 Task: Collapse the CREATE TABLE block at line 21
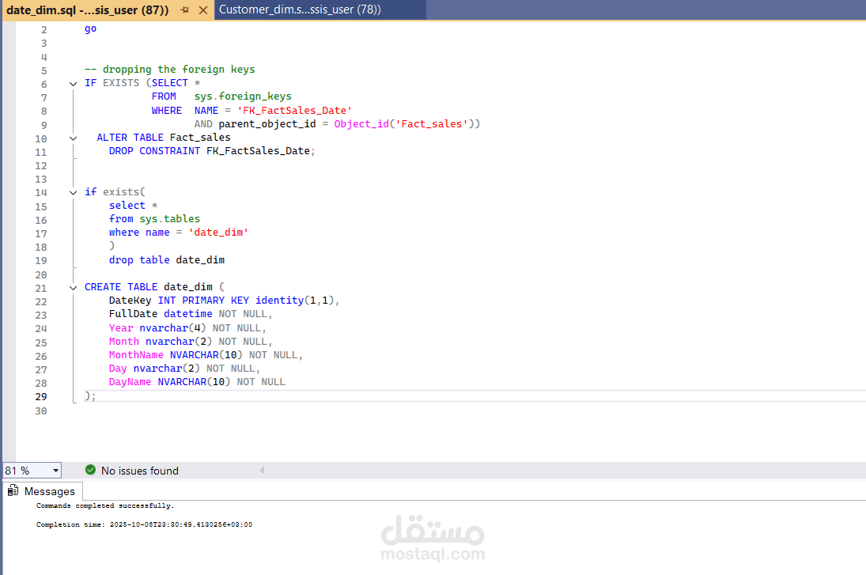coord(73,288)
